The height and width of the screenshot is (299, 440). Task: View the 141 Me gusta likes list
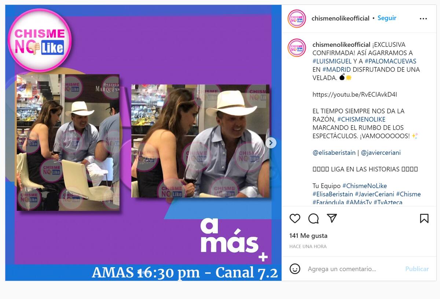(308, 236)
